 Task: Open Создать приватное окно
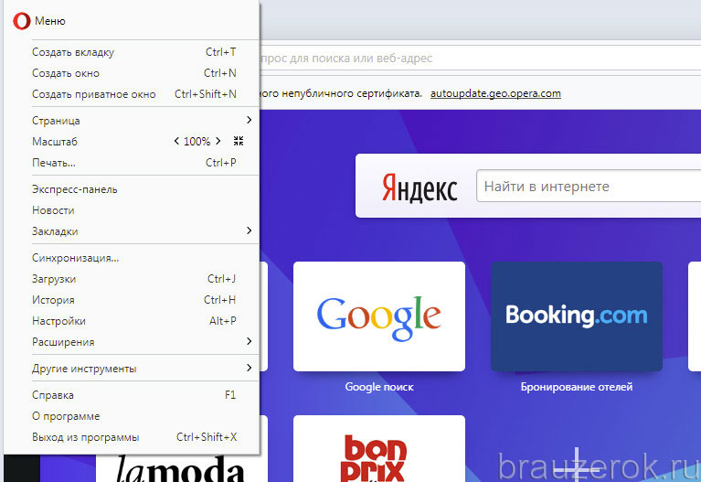tap(134, 94)
